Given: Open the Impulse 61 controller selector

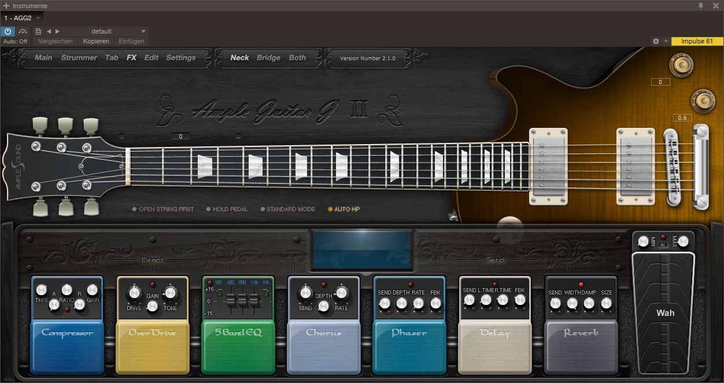Looking at the screenshot, I should point(697,42).
